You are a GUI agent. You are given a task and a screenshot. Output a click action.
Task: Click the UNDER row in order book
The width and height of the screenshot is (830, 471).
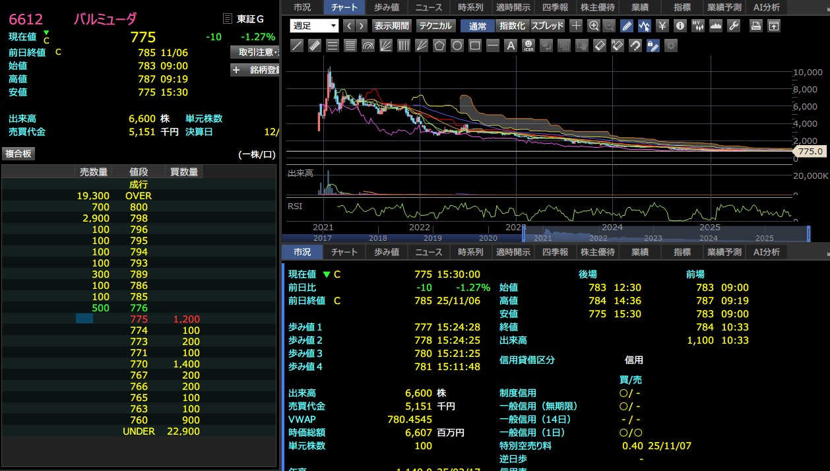[x=139, y=431]
